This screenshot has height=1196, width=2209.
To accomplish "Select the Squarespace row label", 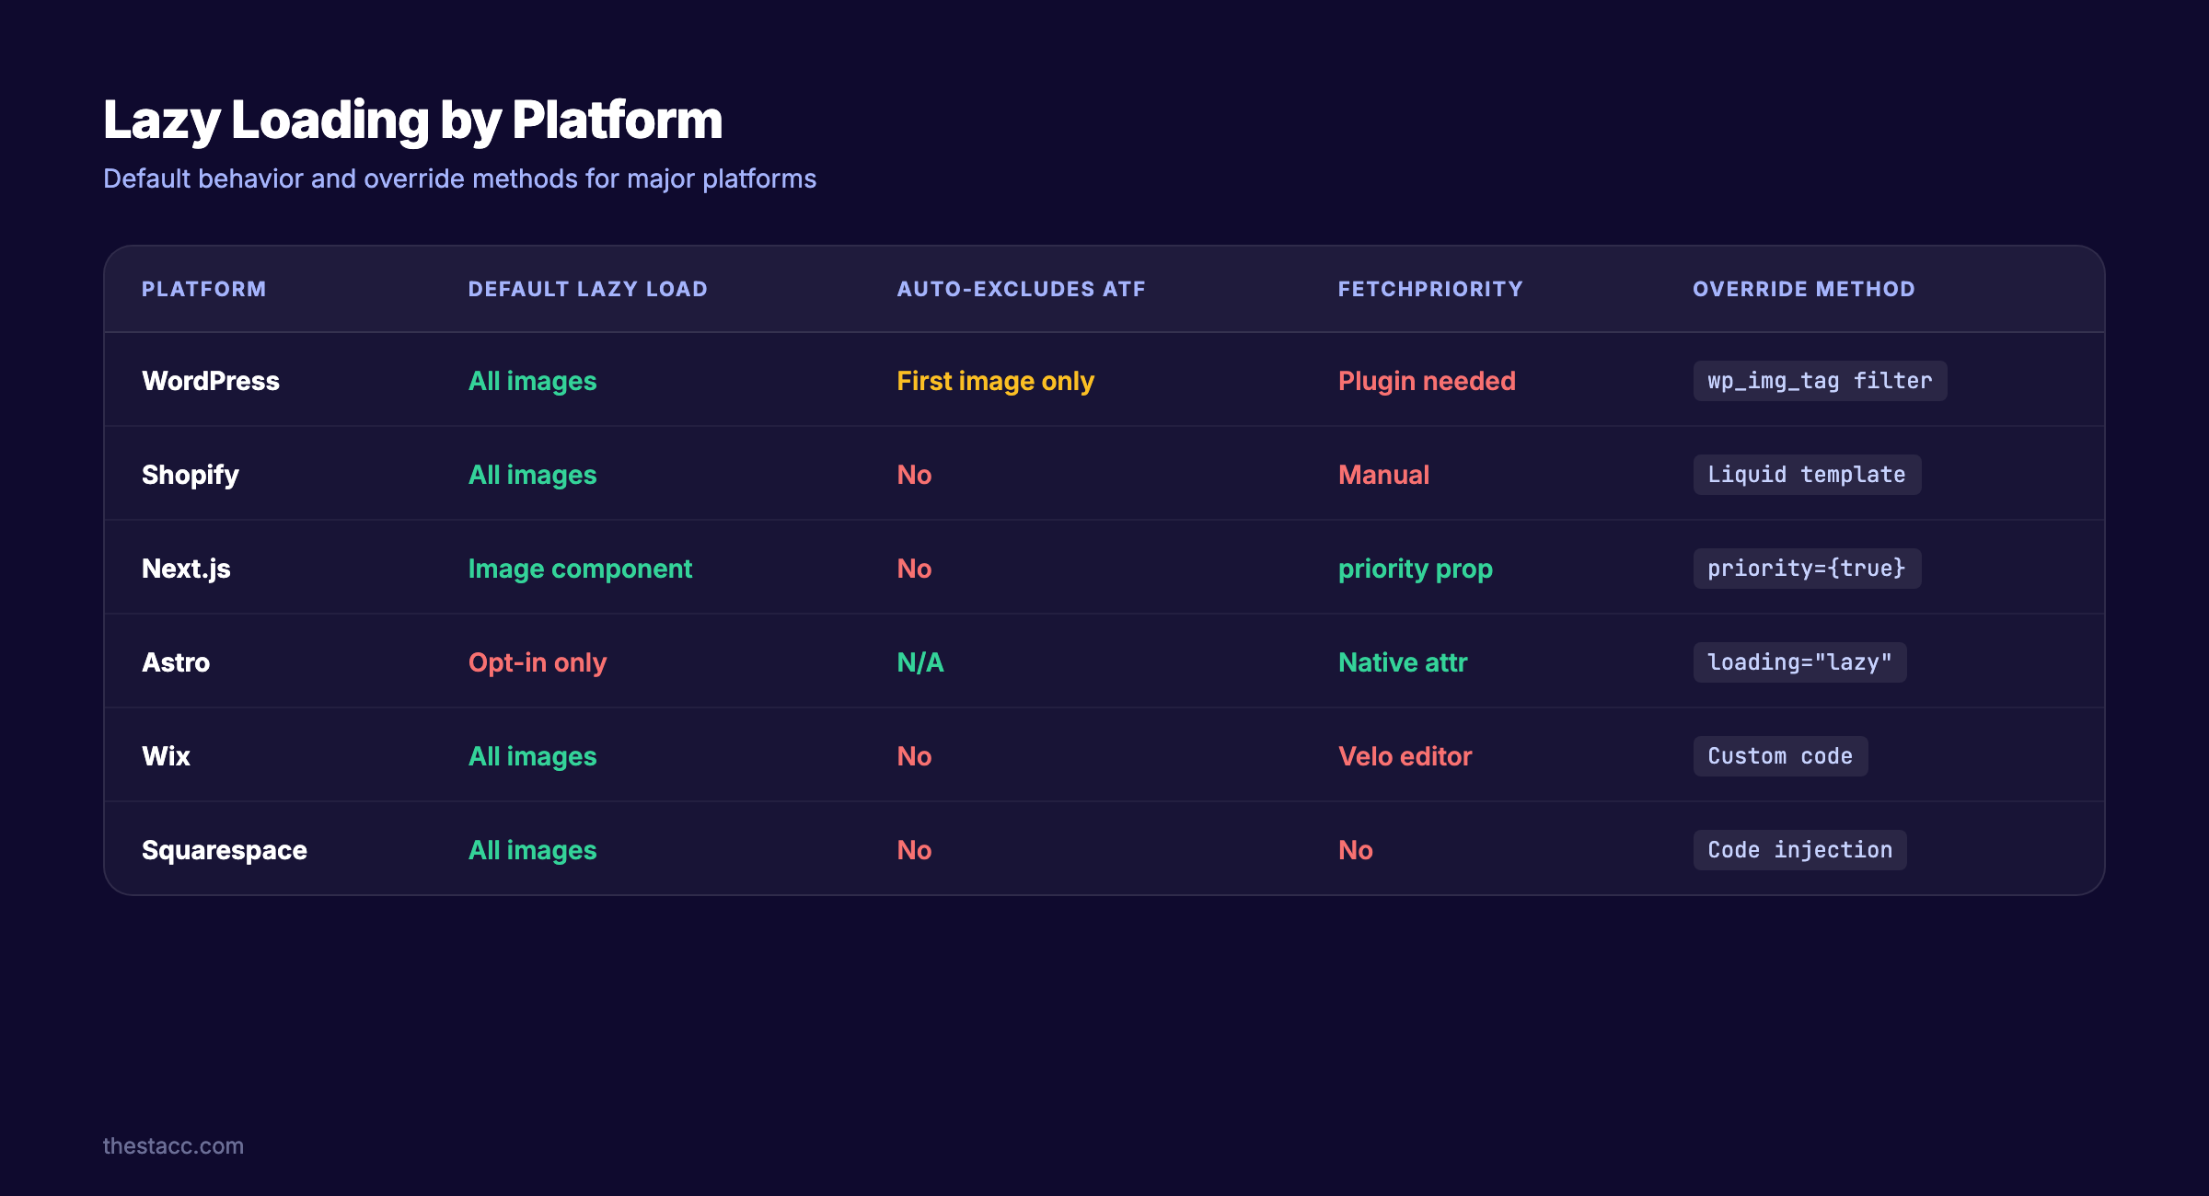I will (x=225, y=849).
